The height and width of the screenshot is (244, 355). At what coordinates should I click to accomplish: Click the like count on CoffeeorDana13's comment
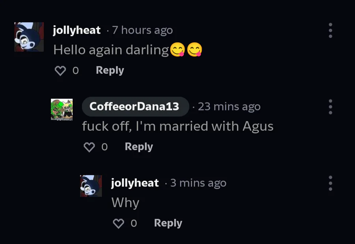105,147
